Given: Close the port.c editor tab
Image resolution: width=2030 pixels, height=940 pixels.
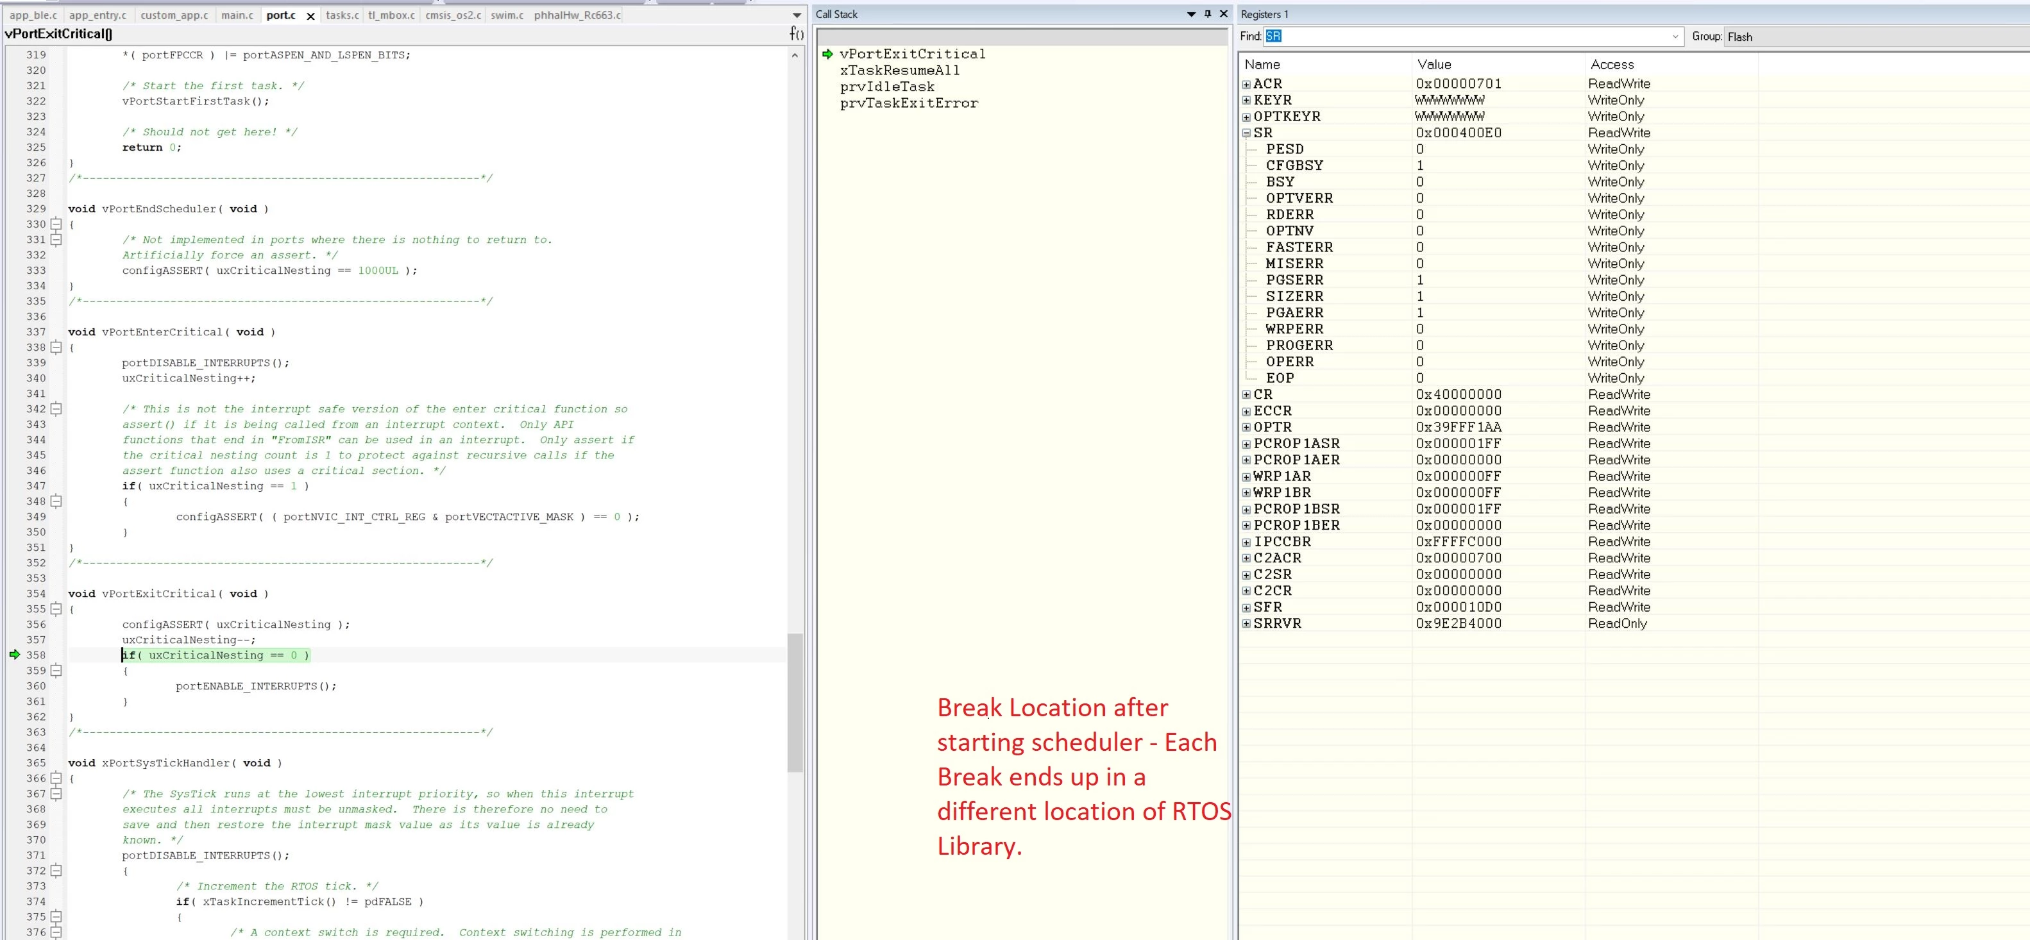Looking at the screenshot, I should [310, 16].
